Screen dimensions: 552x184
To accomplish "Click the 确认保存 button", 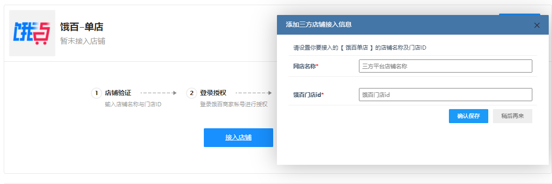I will 468,116.
